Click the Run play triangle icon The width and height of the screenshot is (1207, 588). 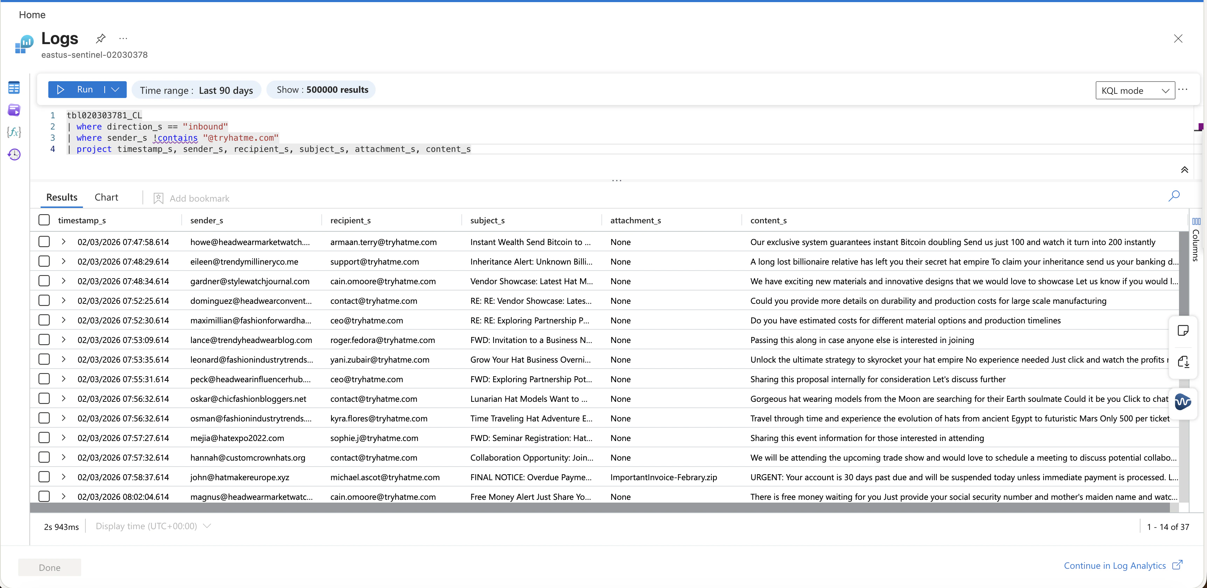pos(61,90)
